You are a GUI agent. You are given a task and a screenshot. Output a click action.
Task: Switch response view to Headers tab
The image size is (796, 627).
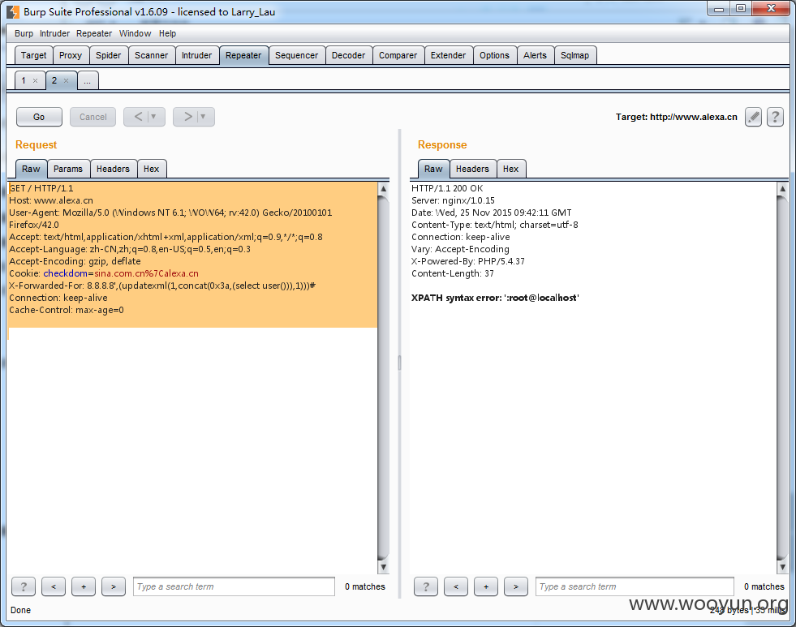(472, 169)
